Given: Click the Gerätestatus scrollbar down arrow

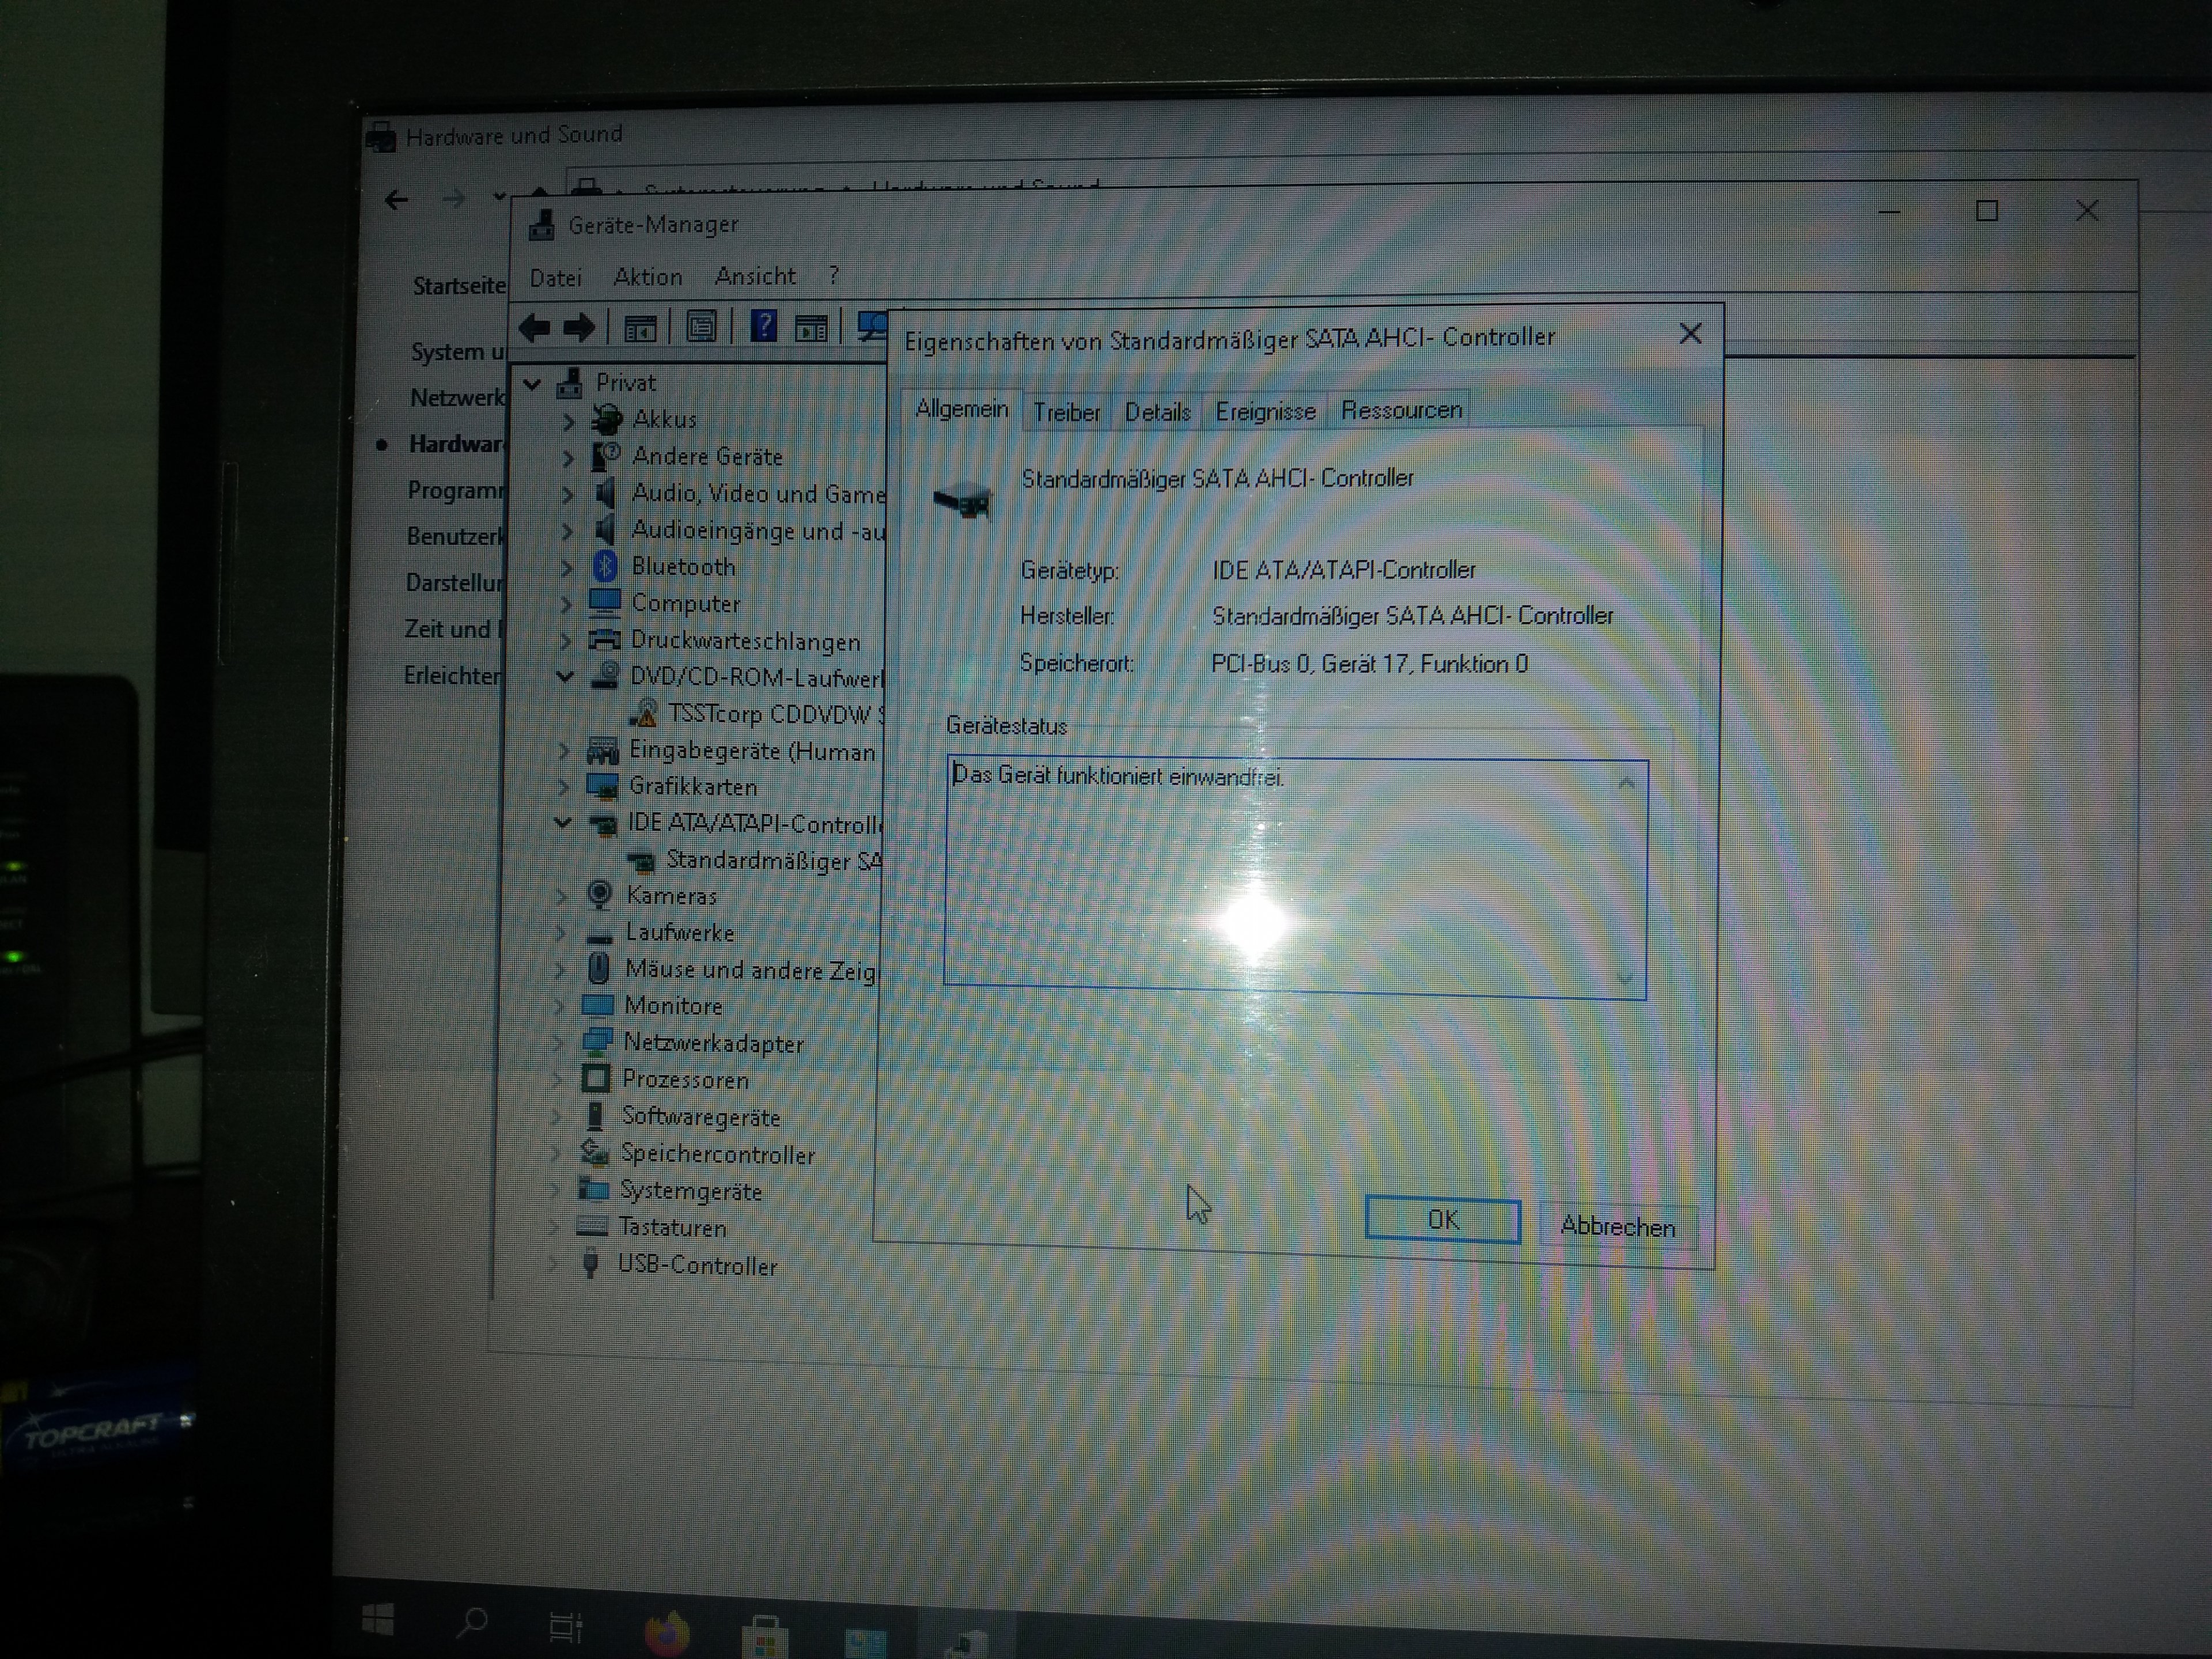Looking at the screenshot, I should [x=1625, y=979].
